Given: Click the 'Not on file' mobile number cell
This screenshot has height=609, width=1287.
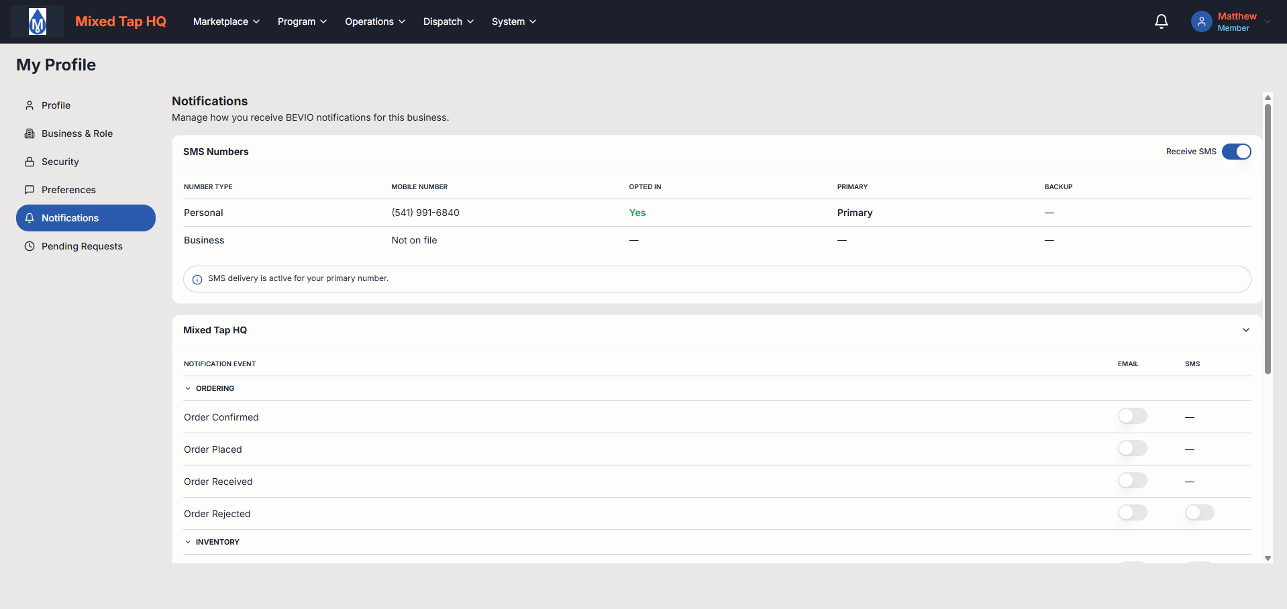Looking at the screenshot, I should point(414,240).
